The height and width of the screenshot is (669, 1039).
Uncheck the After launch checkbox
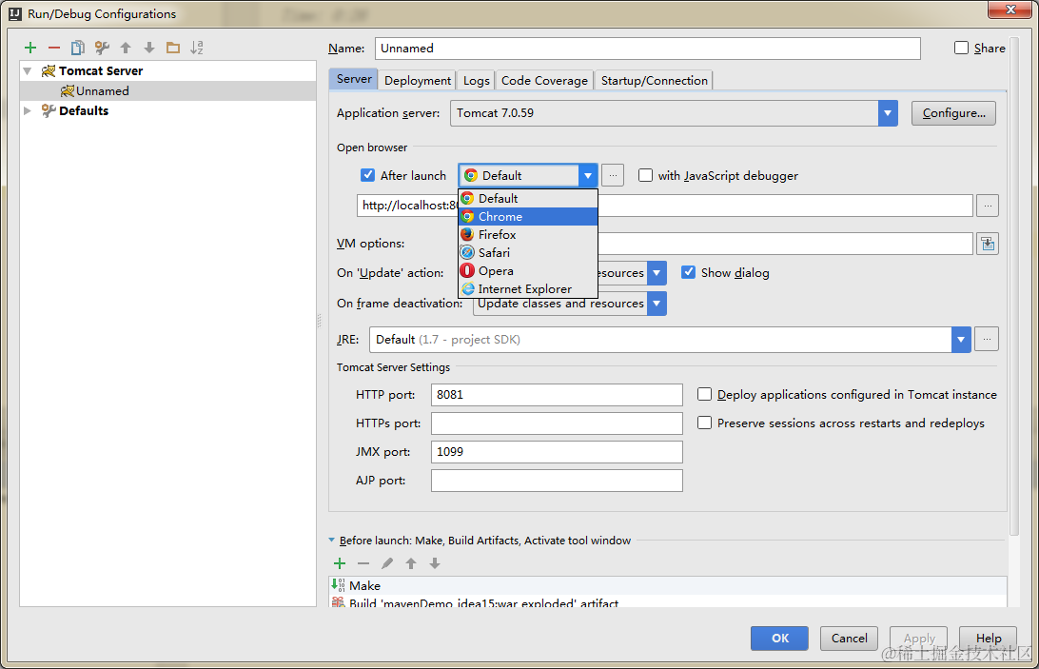click(368, 175)
